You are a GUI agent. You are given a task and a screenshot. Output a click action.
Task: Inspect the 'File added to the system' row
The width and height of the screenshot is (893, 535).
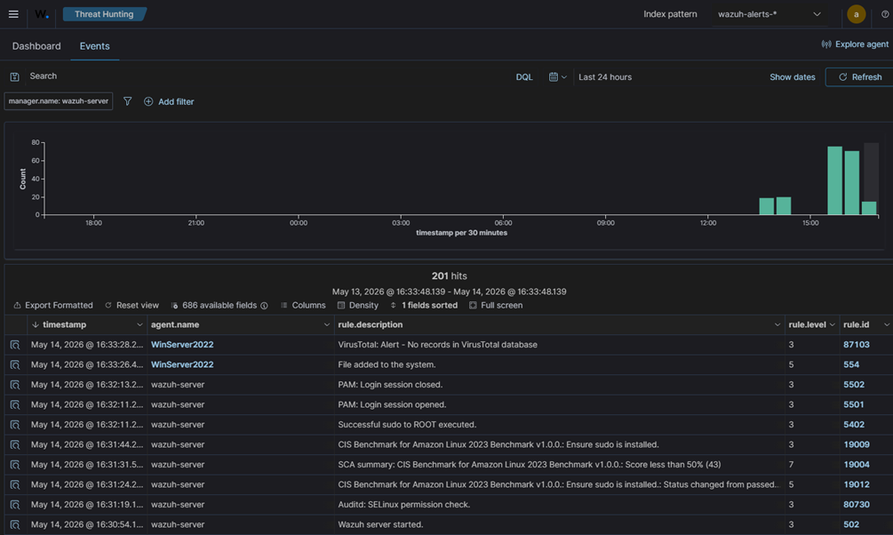pyautogui.click(x=15, y=364)
